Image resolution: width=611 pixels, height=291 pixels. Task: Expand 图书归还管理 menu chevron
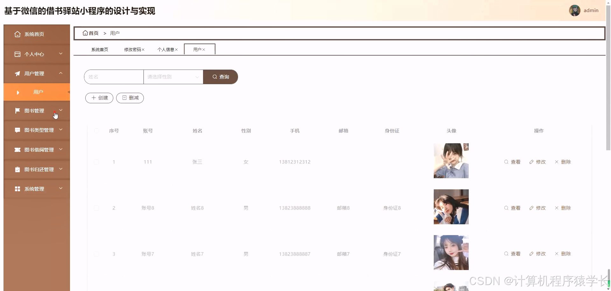pyautogui.click(x=61, y=169)
